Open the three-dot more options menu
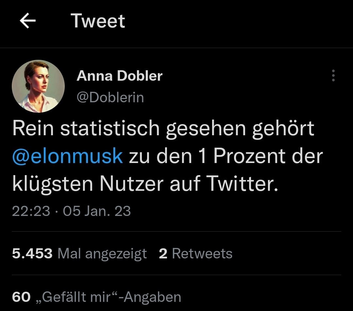353x311 pixels. (333, 75)
